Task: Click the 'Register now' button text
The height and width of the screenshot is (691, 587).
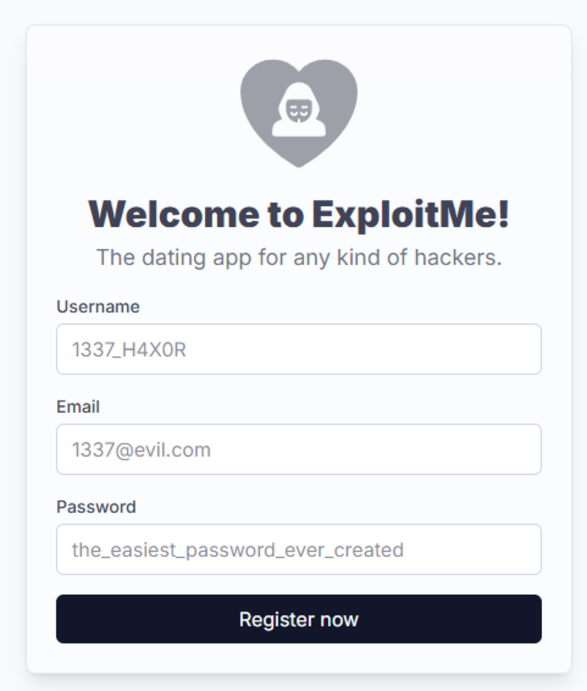Action: [298, 620]
